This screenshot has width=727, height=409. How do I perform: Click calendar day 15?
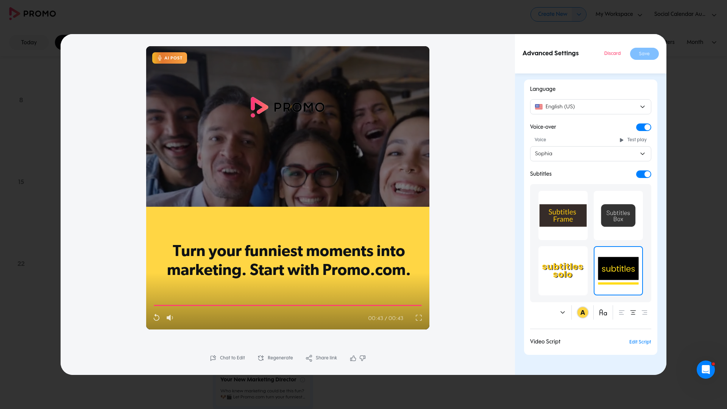21,182
